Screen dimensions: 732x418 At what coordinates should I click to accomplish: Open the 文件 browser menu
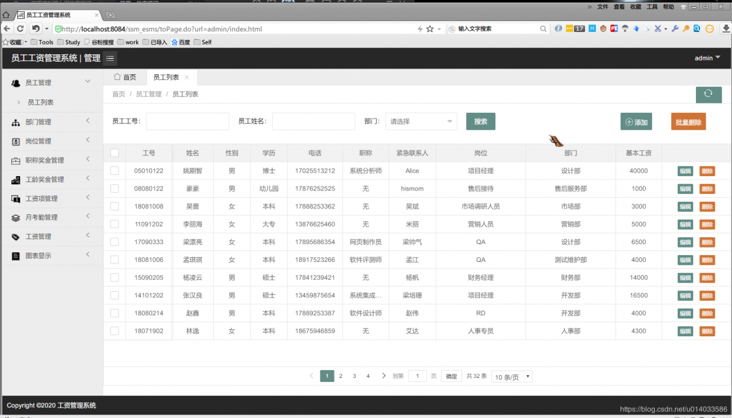click(603, 7)
